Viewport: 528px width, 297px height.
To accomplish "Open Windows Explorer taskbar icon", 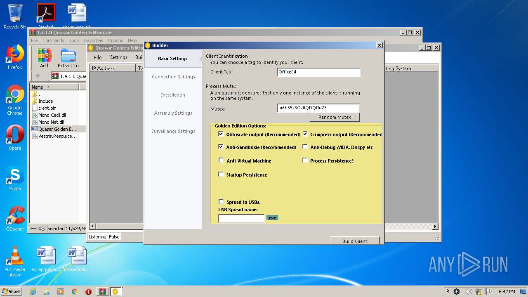I will tap(47, 292).
